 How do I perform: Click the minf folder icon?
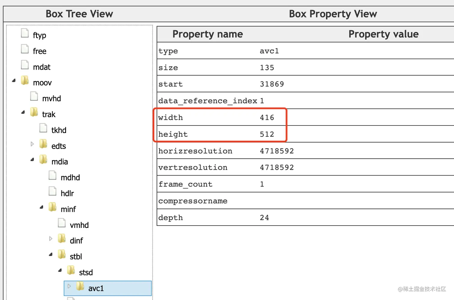pyautogui.click(x=53, y=207)
